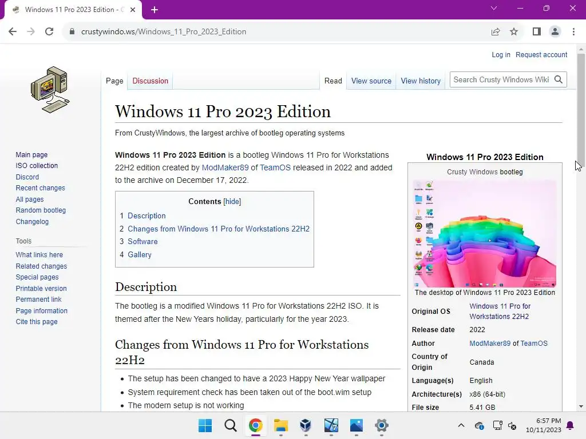
Task: Switch to the Discussion tab
Action: point(151,81)
